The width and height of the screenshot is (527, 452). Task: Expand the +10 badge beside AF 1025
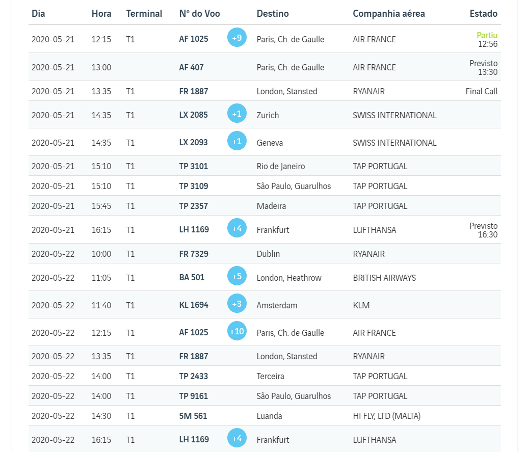coord(236,331)
